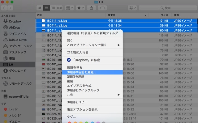Select the file row sized 198 KB
198x123 pixels.
click(117, 96)
